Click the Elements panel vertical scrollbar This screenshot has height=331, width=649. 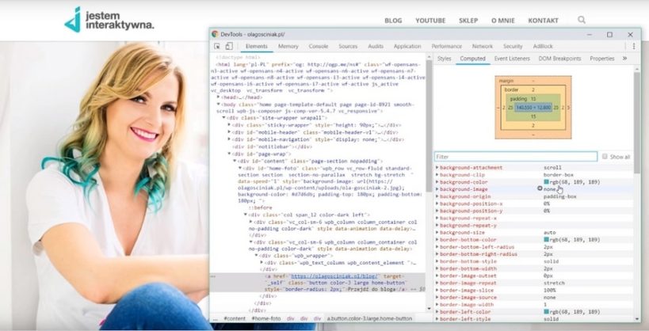click(429, 124)
